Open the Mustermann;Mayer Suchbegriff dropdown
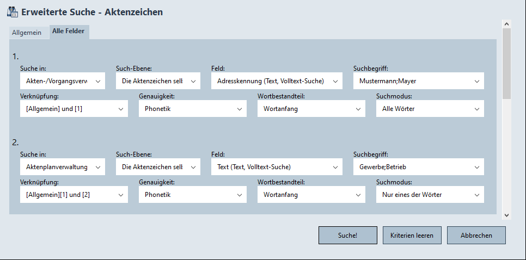 pos(418,81)
